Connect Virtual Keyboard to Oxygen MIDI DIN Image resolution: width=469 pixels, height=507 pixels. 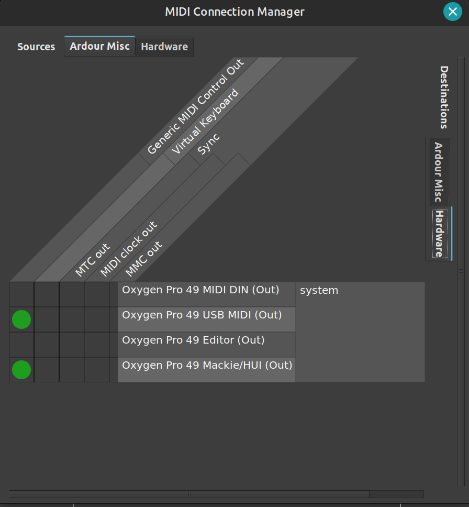pyautogui.click(x=47, y=294)
